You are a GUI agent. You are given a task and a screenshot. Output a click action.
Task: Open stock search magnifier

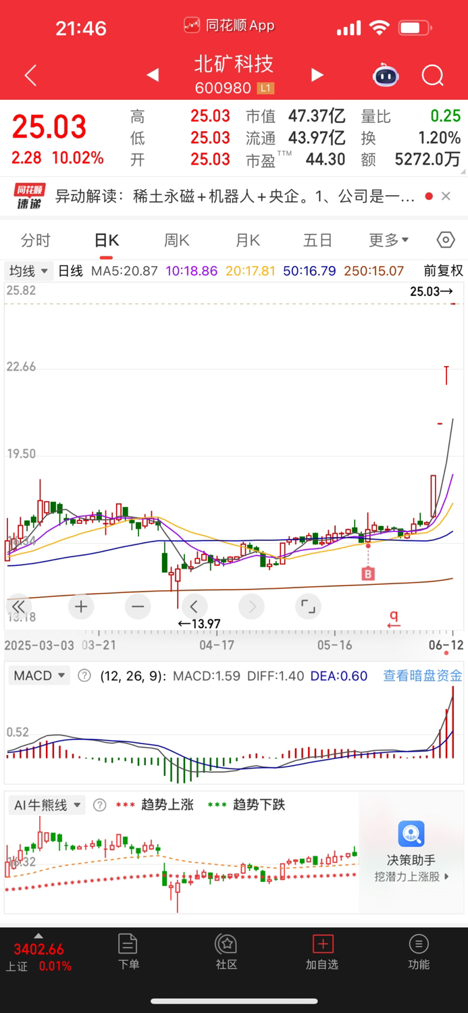(433, 75)
